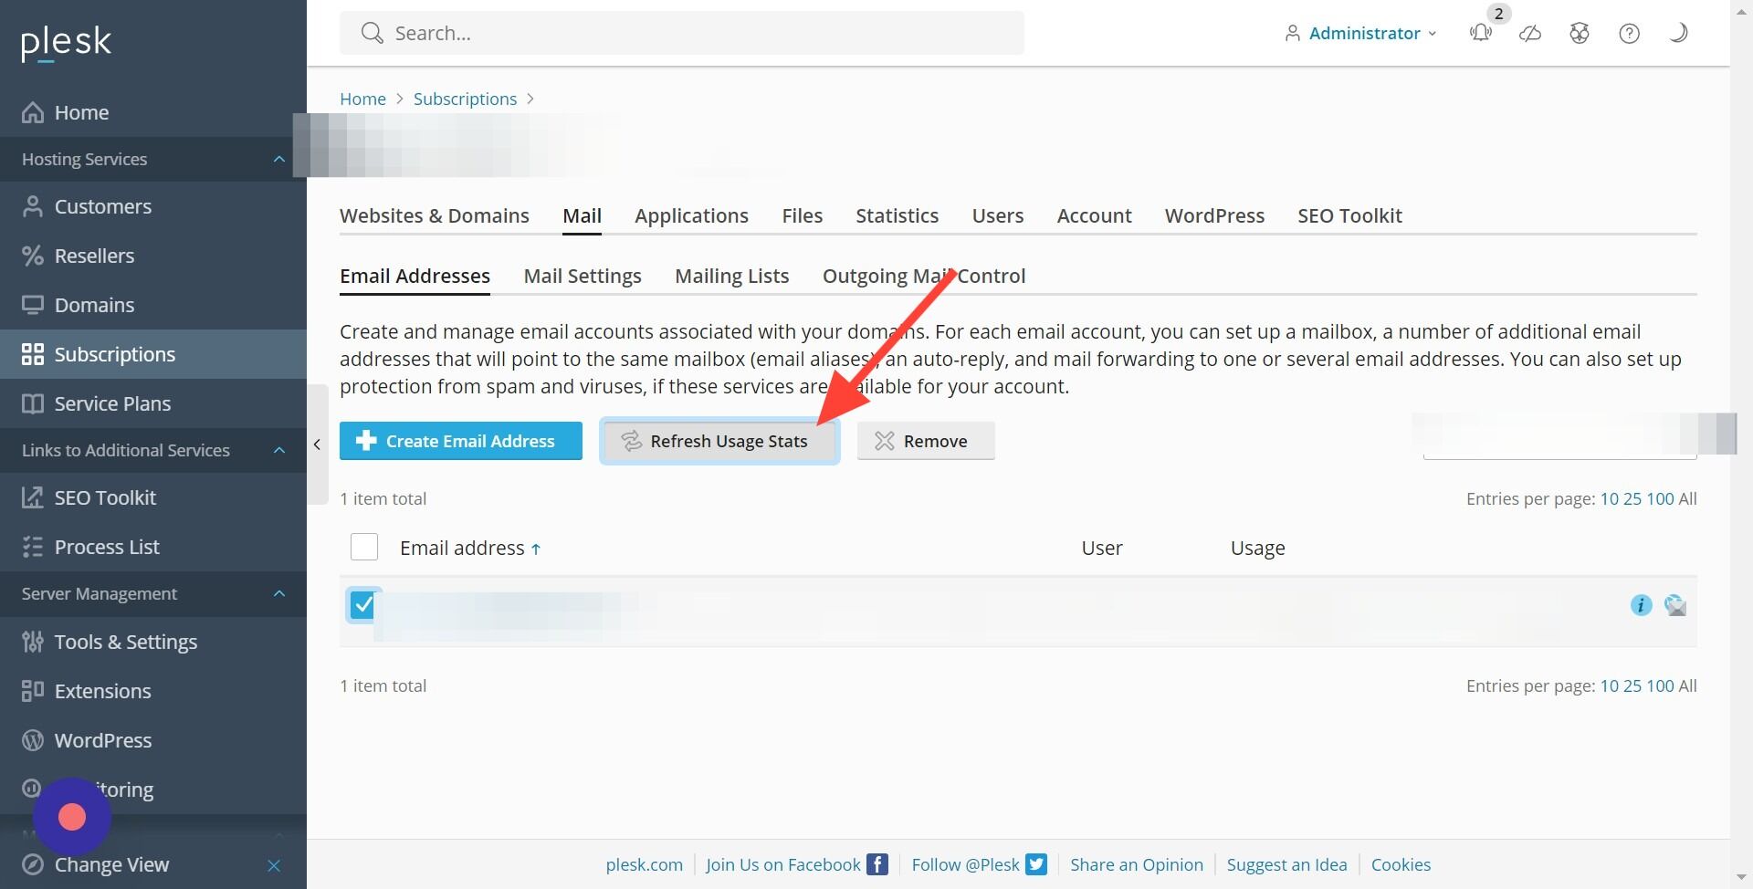Tick the select-all checkbox in table header
This screenshot has width=1753, height=889.
pos(364,548)
